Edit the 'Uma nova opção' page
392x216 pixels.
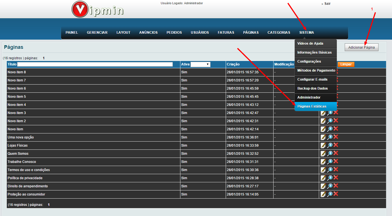click(x=323, y=137)
